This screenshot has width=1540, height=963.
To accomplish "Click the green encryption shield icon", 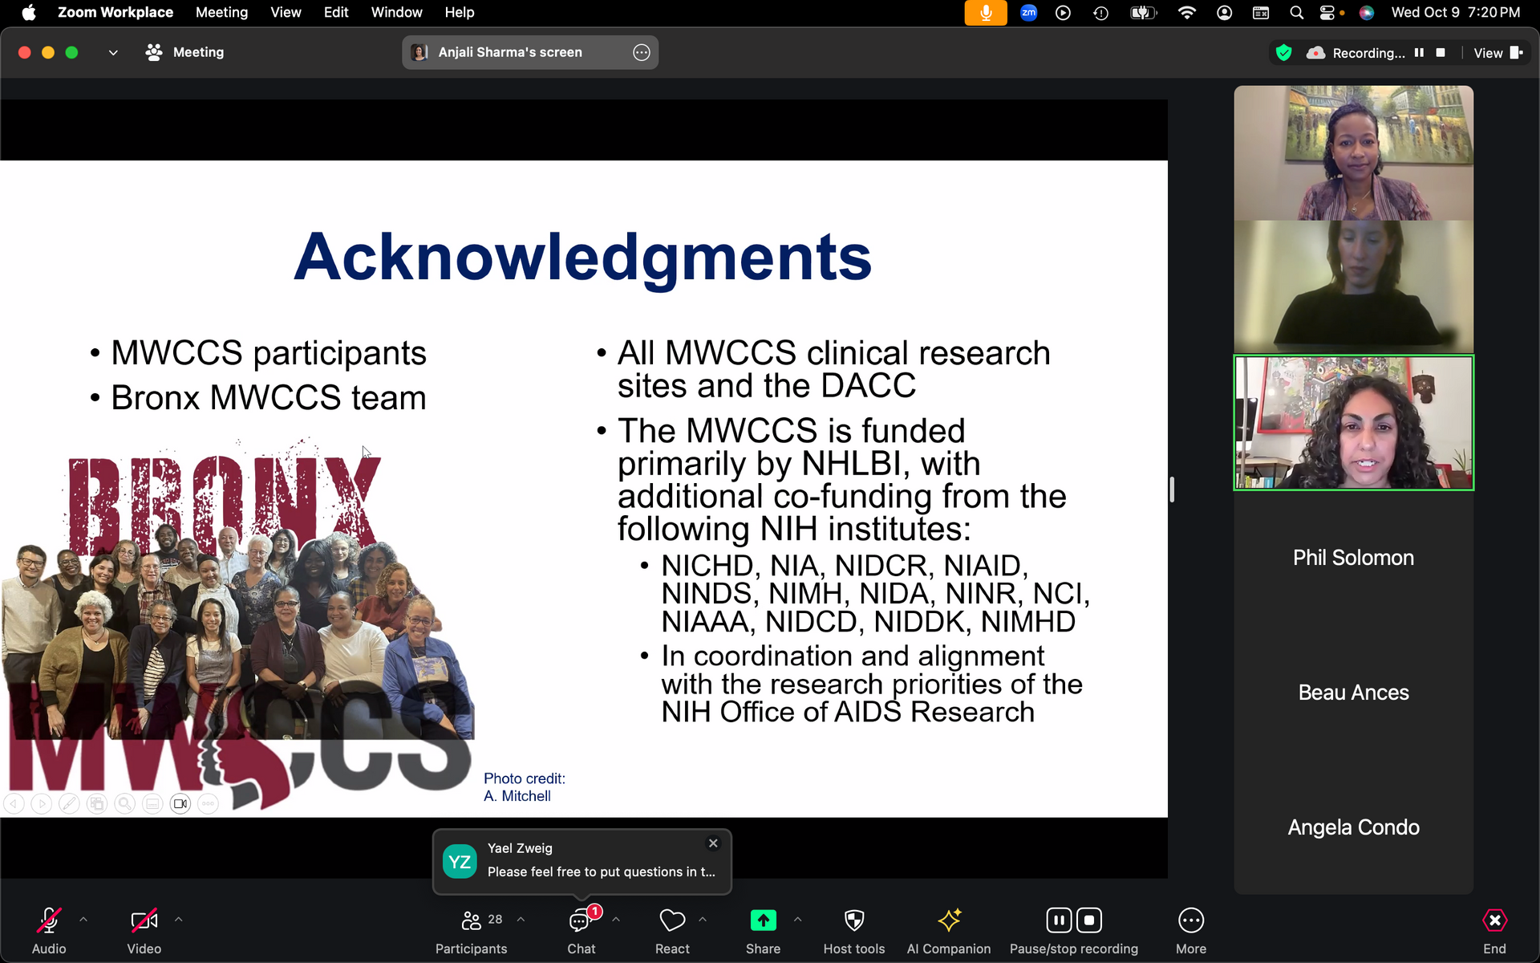I will click(x=1283, y=53).
